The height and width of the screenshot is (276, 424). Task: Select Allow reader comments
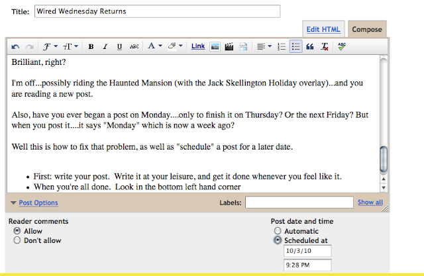[17, 231]
